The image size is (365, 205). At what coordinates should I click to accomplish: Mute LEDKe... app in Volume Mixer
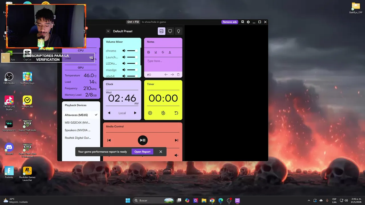coord(124,63)
